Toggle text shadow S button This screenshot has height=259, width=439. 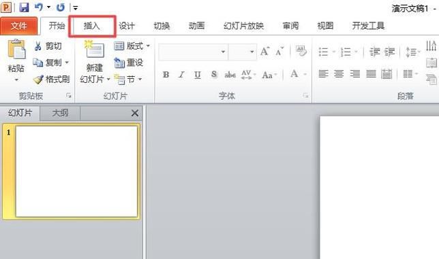tap(214, 74)
